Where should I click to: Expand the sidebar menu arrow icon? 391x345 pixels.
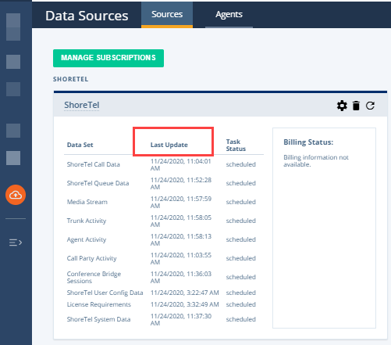click(16, 243)
